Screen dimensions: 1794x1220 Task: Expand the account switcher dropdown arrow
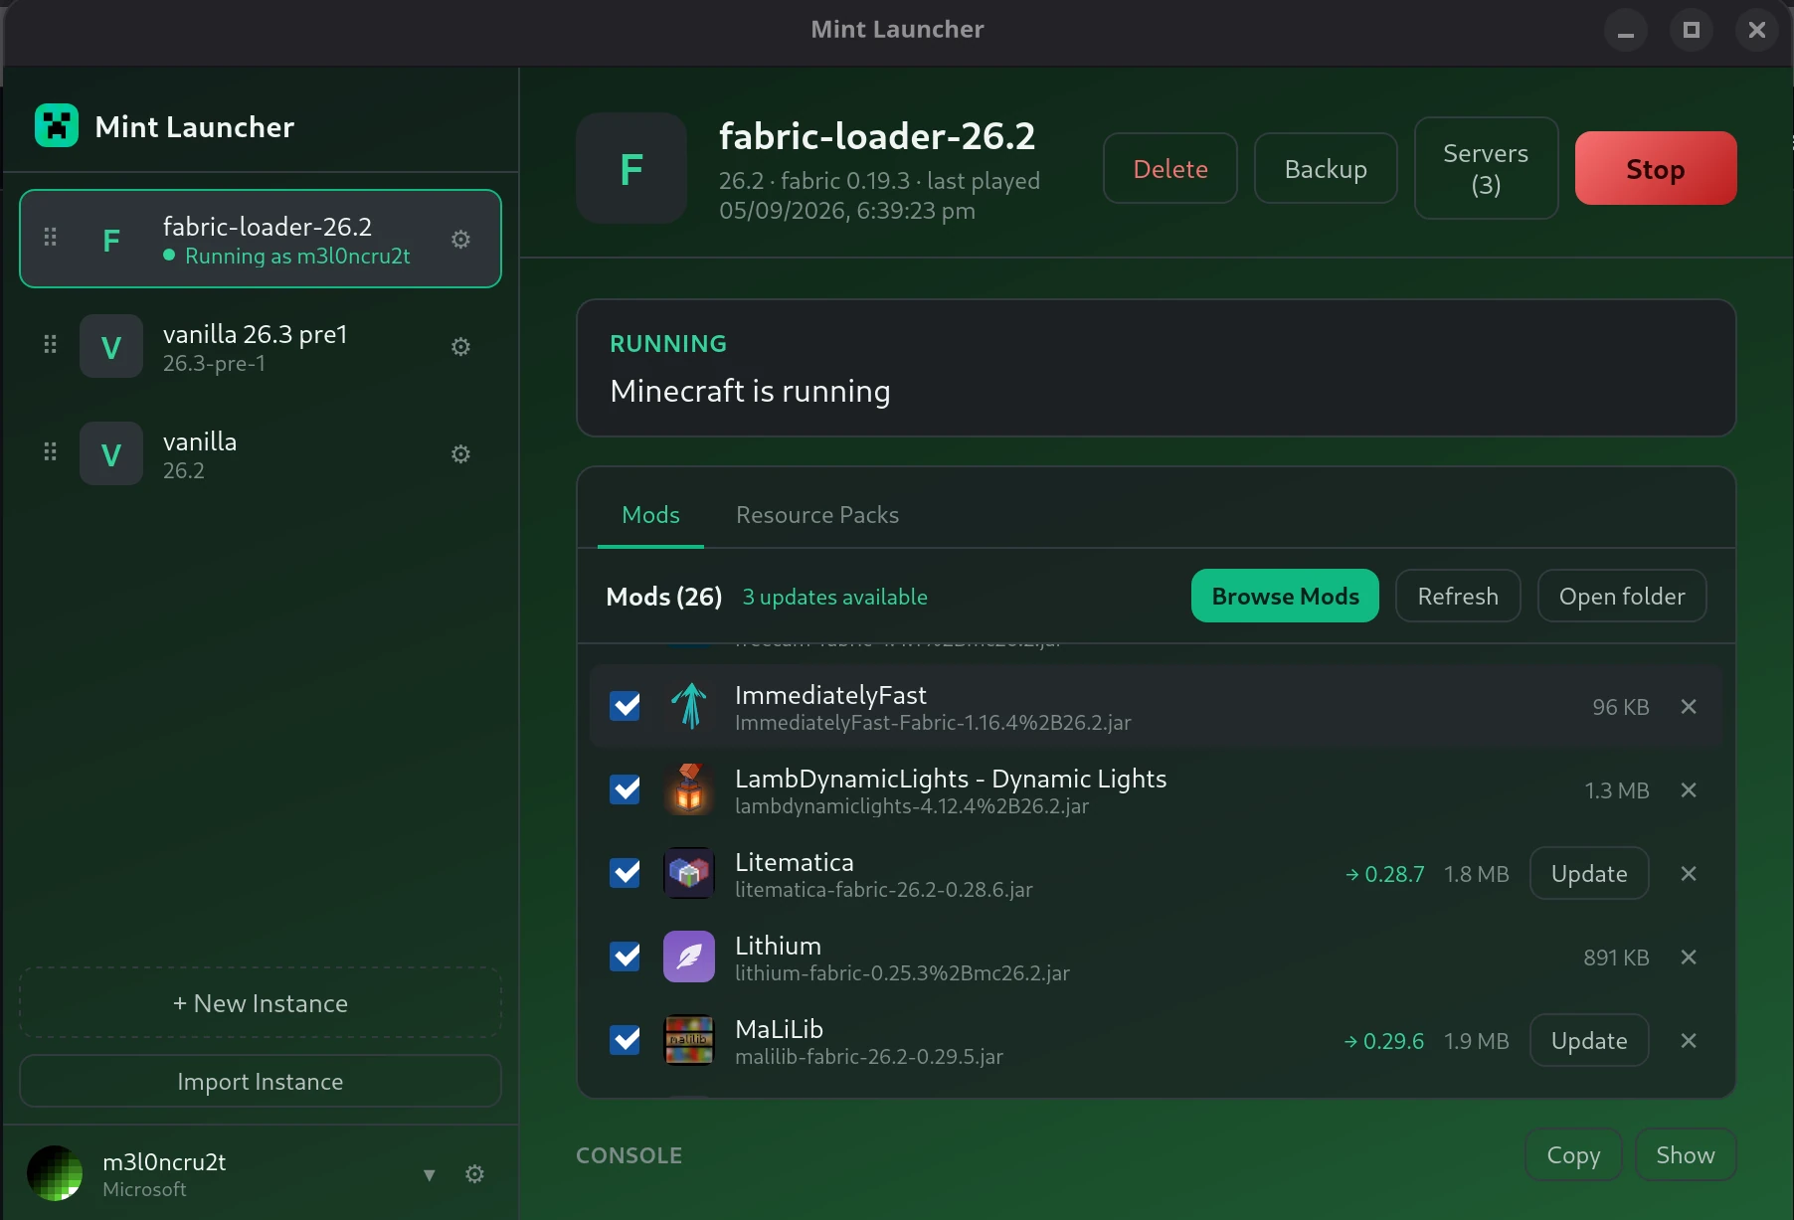(430, 1175)
